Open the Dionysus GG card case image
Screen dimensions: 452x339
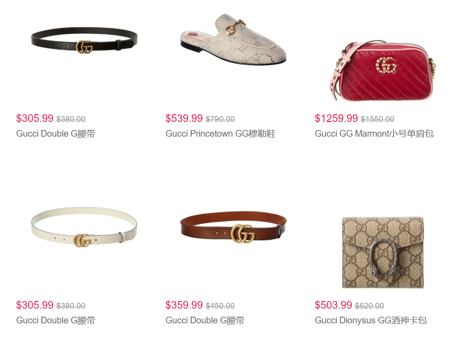[x=383, y=252]
